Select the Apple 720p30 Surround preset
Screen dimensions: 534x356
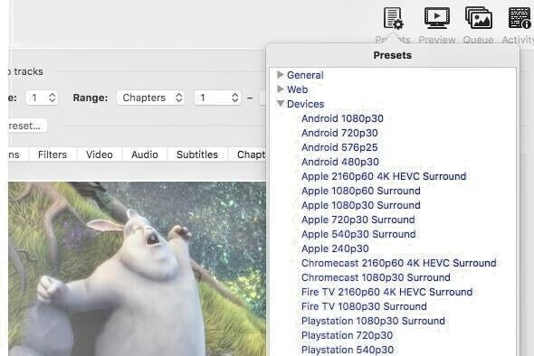pos(358,220)
